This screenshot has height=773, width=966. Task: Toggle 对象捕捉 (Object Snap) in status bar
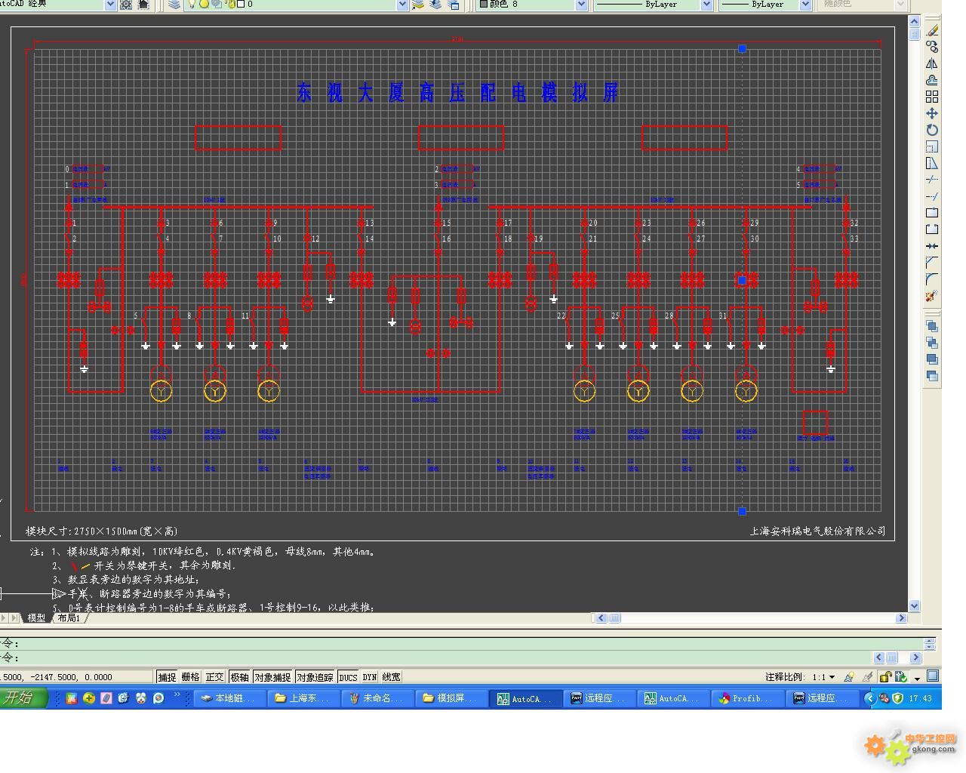tap(272, 677)
